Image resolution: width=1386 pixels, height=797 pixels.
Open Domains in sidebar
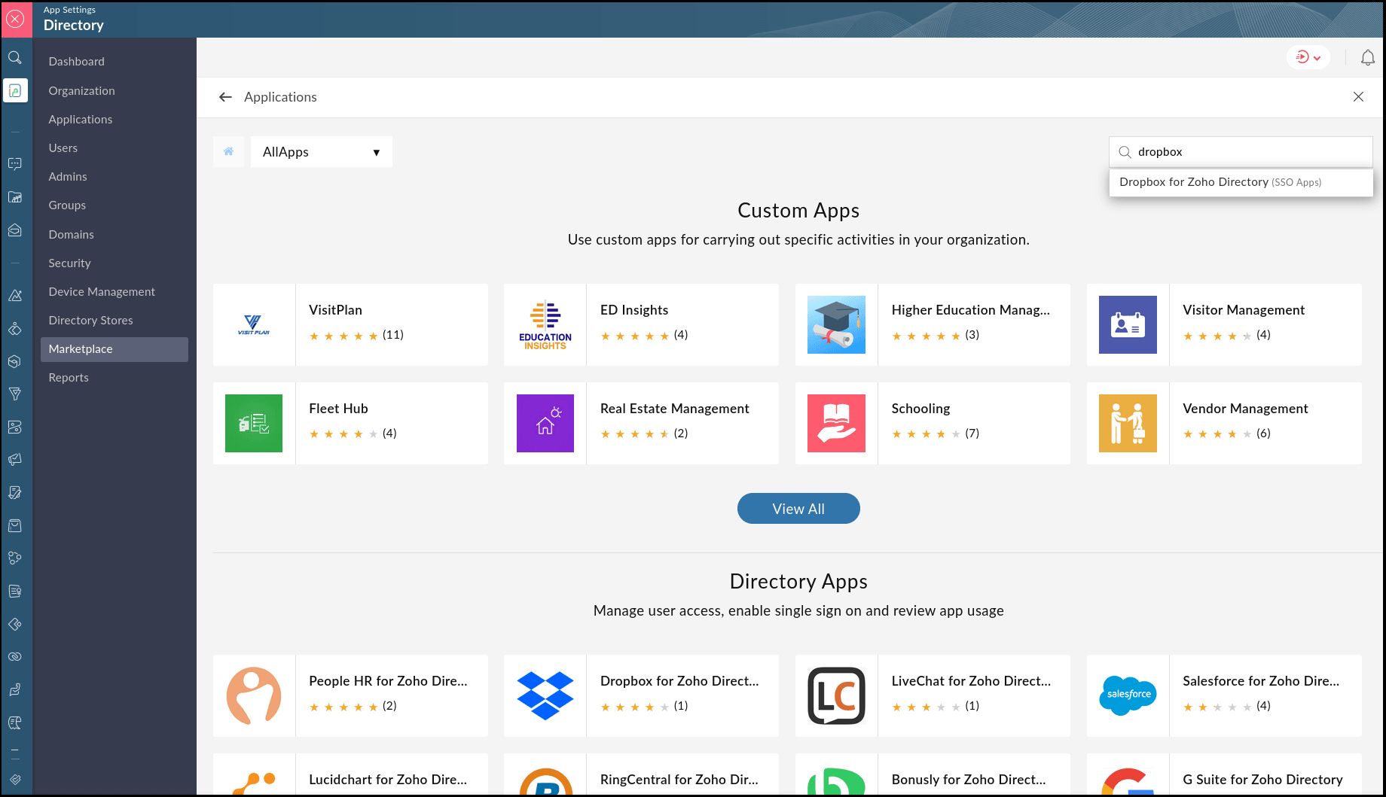point(72,235)
